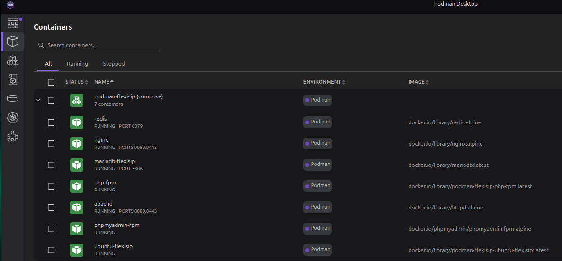This screenshot has width=562, height=261.
Task: Click the PORTS 9080,9443 text
Action: (138, 147)
